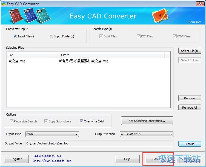This screenshot has width=206, height=167.
Task: Click the Output Folder path field
Action: (99, 144)
